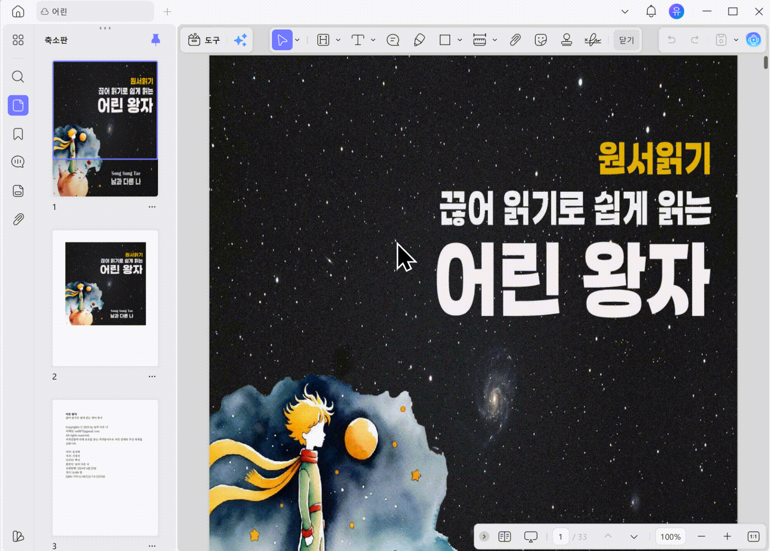The height and width of the screenshot is (551, 770).
Task: Go to next page arrow
Action: tap(634, 537)
